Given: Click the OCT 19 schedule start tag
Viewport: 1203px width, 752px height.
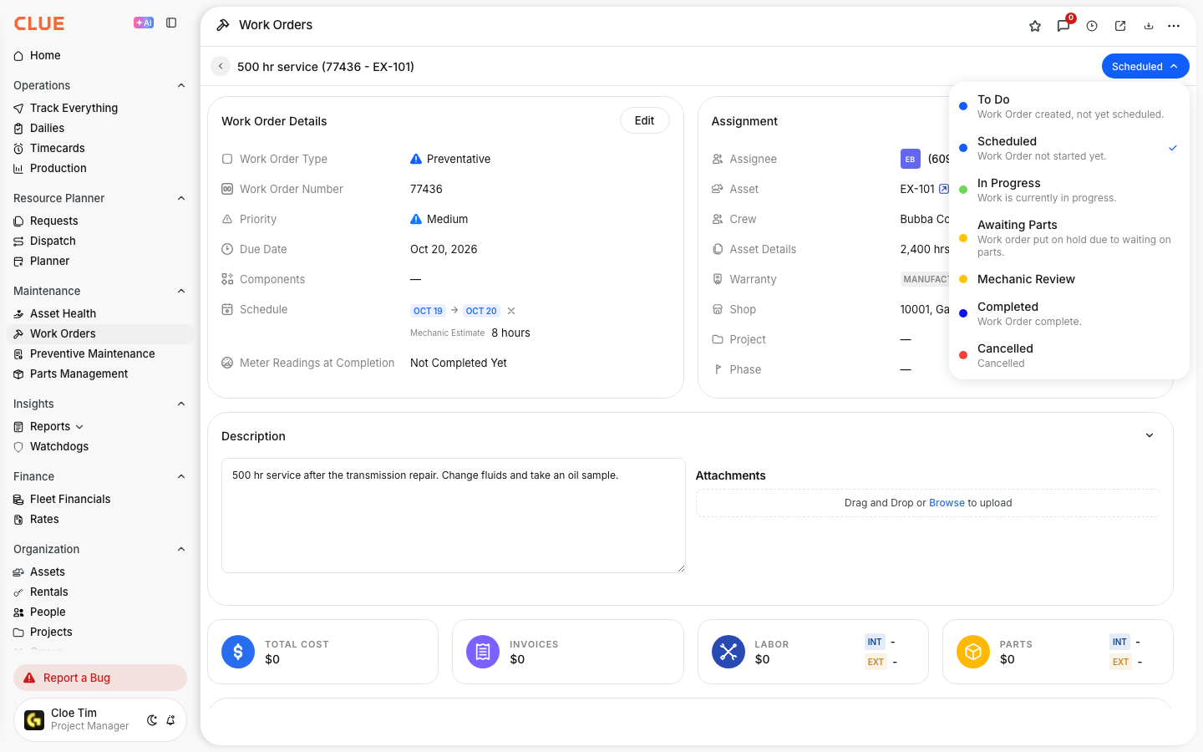Looking at the screenshot, I should pyautogui.click(x=428, y=311).
